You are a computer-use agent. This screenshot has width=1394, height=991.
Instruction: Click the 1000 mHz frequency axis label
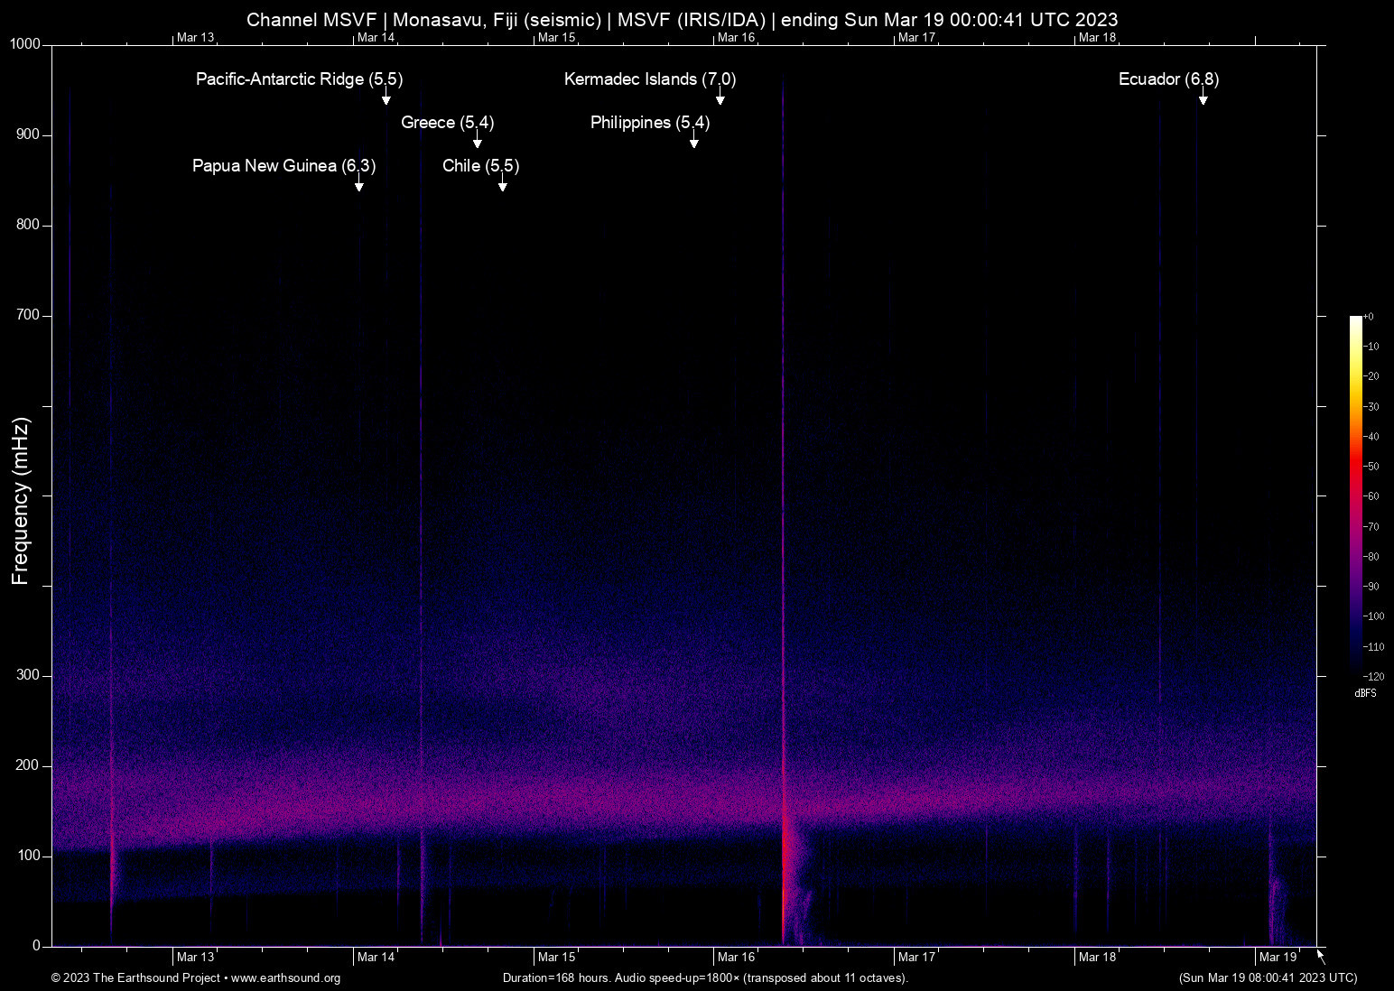click(x=25, y=44)
